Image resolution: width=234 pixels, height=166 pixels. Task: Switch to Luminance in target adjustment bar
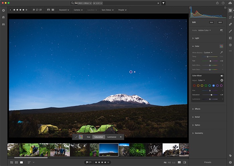112,137
